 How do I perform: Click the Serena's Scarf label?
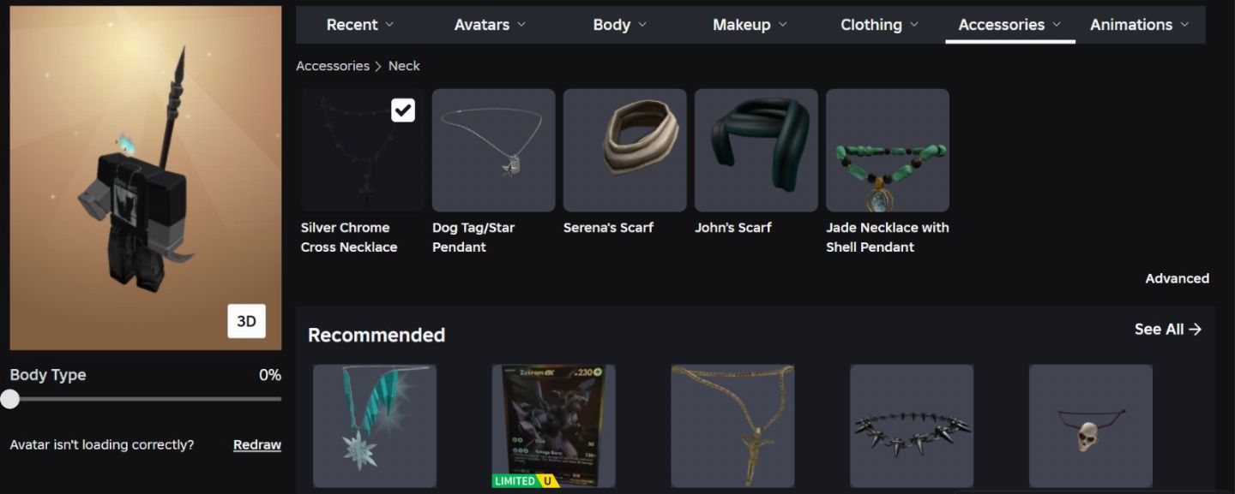pos(608,228)
